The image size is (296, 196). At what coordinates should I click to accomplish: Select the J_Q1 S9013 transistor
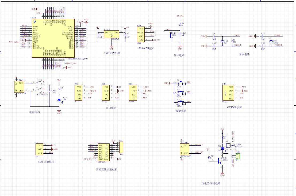220,161
